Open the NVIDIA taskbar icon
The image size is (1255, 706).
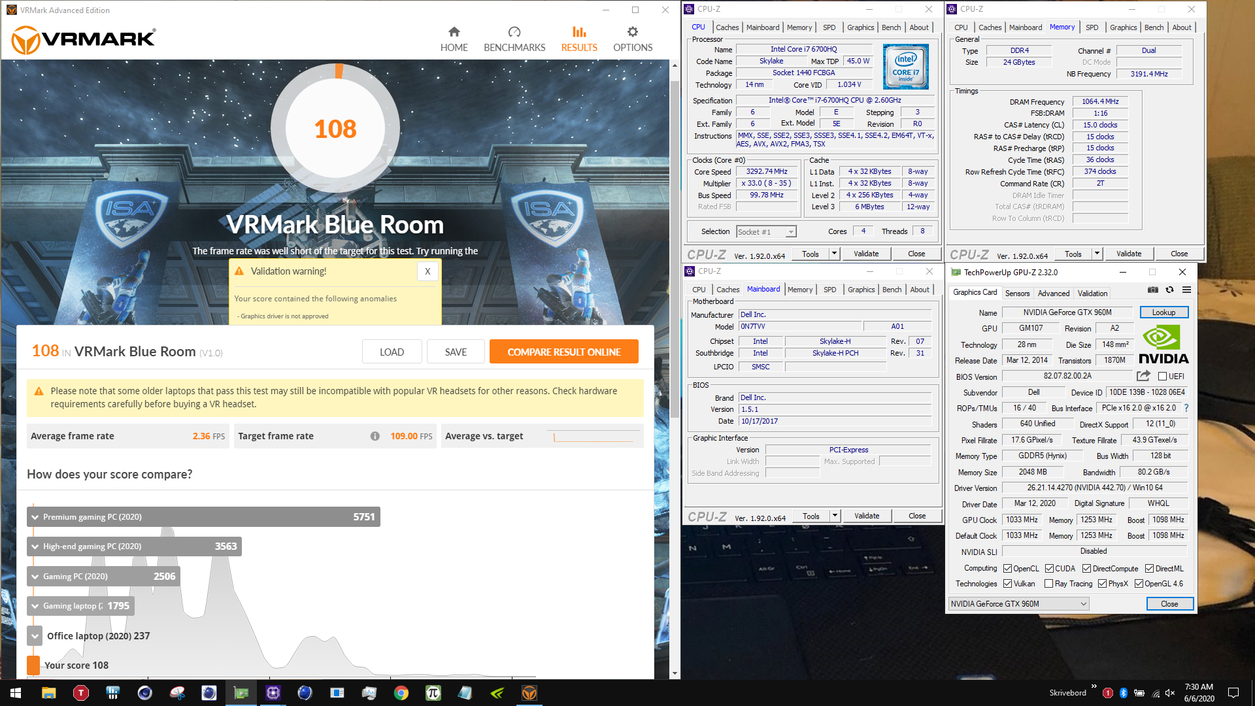point(497,693)
